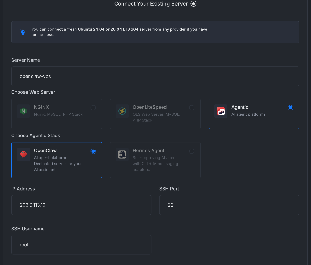The height and width of the screenshot is (265, 311).
Task: Click the "AI agent platforms" description
Action: pos(248,114)
